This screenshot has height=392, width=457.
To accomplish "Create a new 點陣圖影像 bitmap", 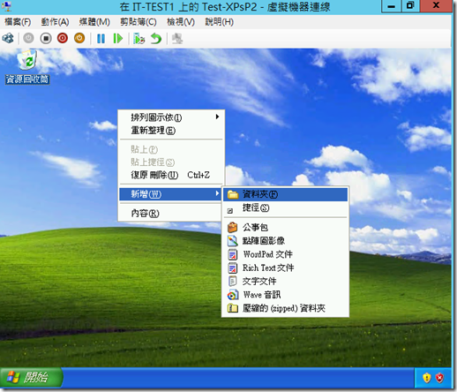I will click(285, 241).
